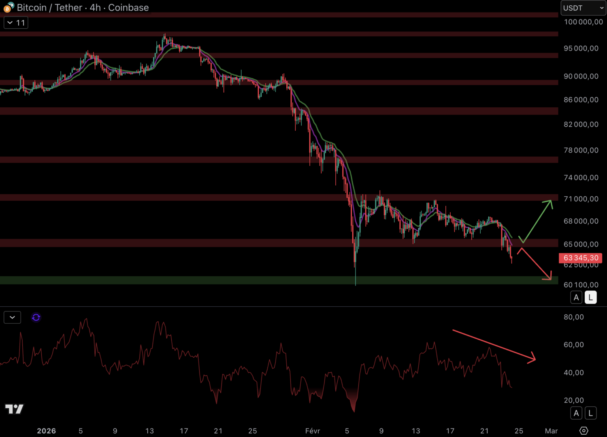Viewport: 607px width, 437px height.
Task: Select the red trend arrow in oscillator pane
Action: tap(494, 345)
